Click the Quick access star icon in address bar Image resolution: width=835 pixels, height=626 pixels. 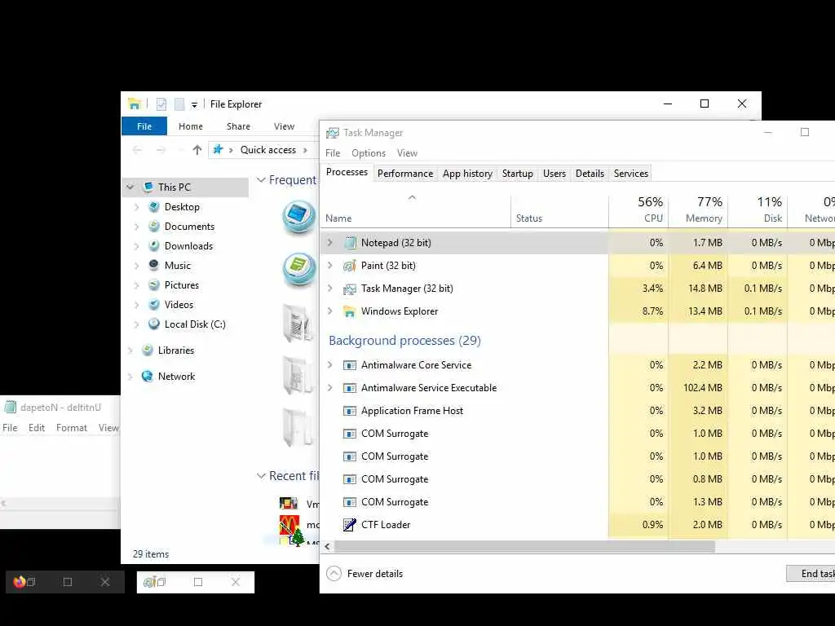click(x=218, y=150)
